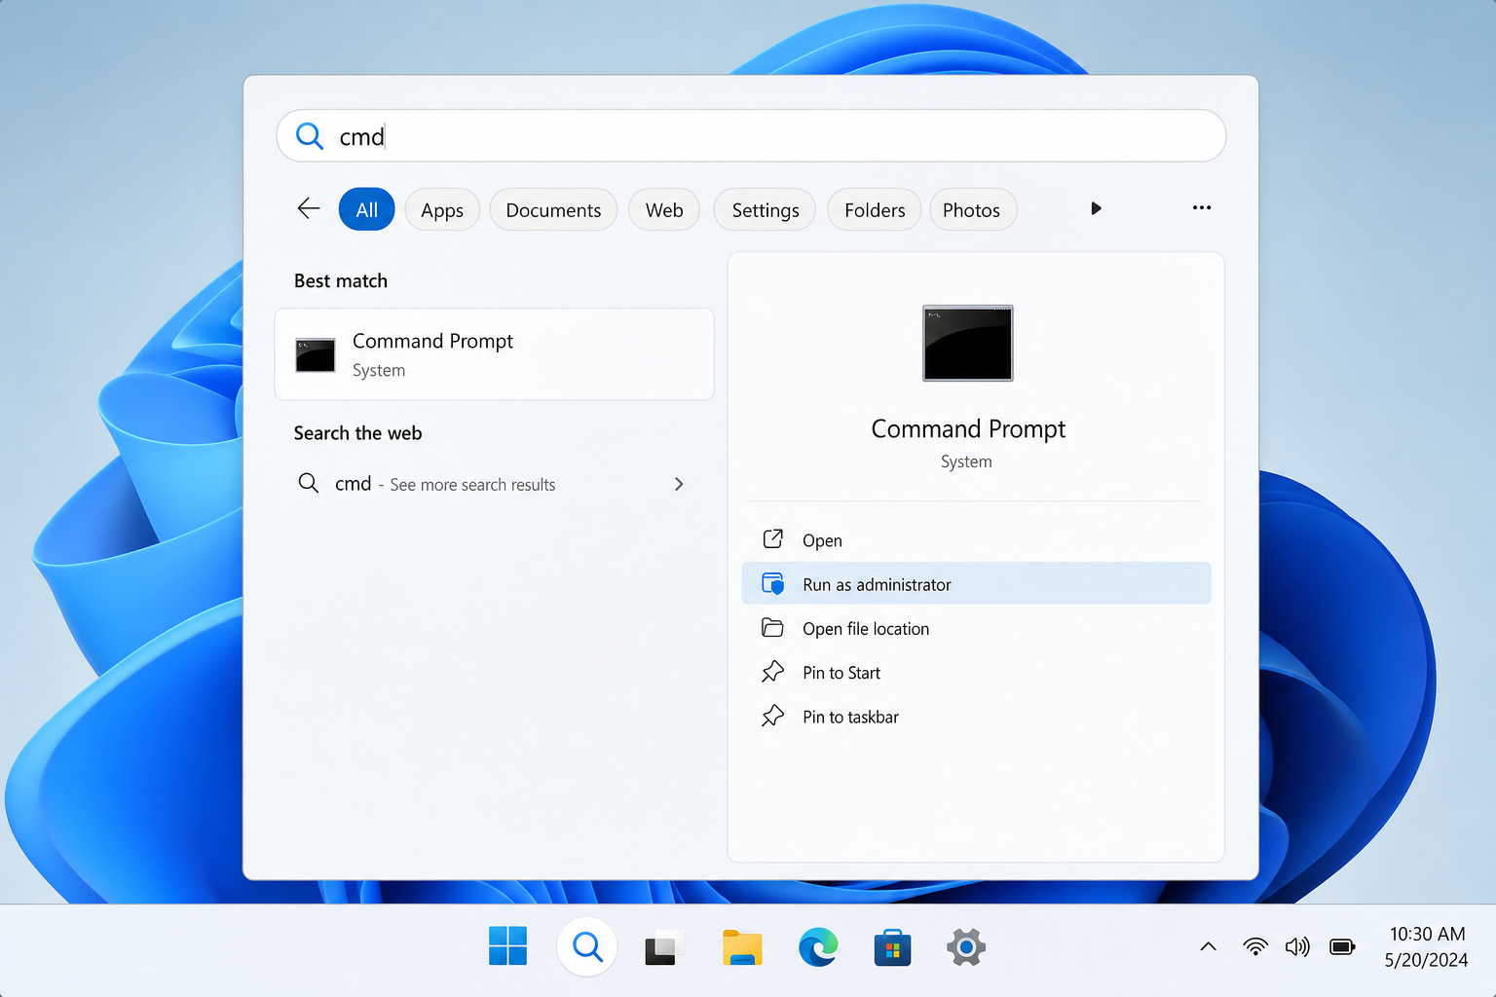Click the pin icon beside Pin to taskbar

(x=772, y=716)
